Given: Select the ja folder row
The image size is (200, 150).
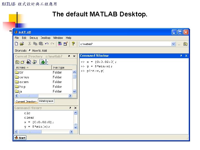Looking at the screenshot, I should pyautogui.click(x=43, y=91).
